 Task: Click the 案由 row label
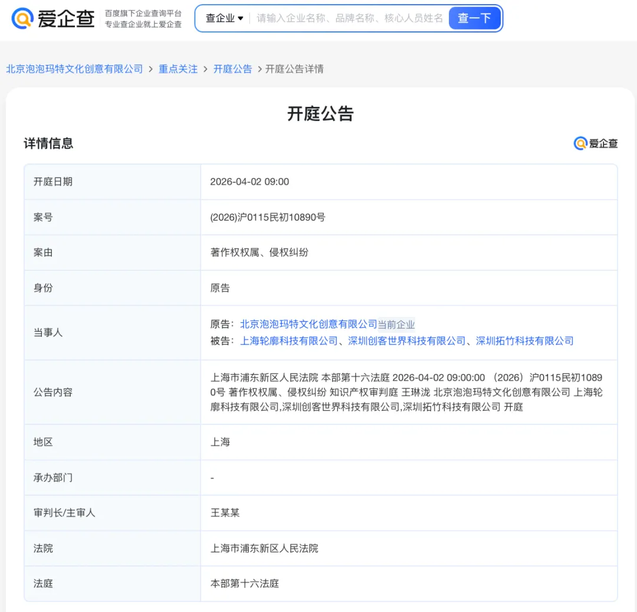(43, 253)
